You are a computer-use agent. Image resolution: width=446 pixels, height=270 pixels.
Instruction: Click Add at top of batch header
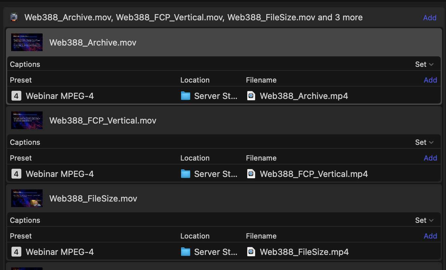430,18
